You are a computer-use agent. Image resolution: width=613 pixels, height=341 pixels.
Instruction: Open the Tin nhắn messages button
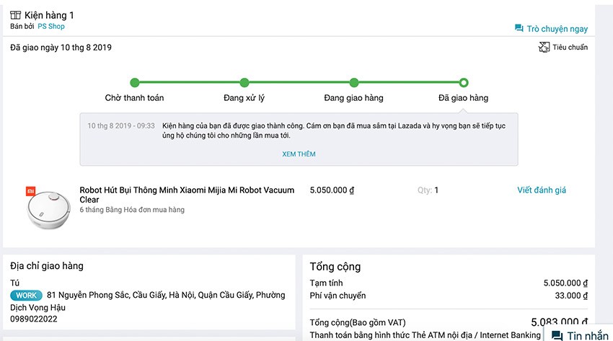(x=580, y=335)
